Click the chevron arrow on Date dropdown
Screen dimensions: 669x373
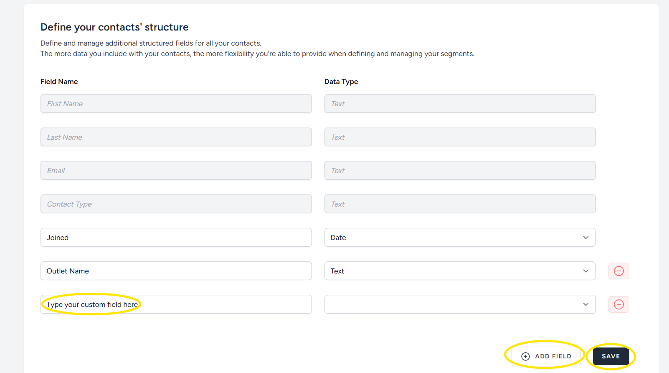click(x=585, y=238)
